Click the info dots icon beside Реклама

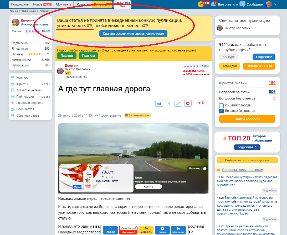tap(205, 169)
